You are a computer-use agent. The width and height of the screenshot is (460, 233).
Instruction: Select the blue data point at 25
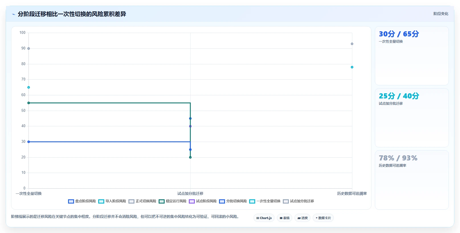190,150
